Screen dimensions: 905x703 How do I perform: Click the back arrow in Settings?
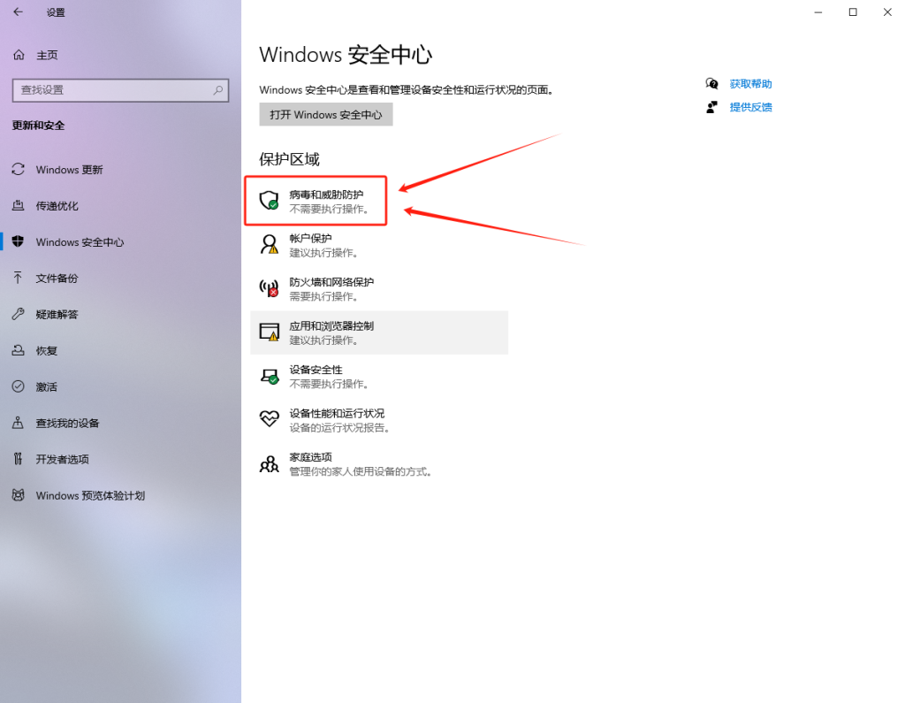click(x=18, y=12)
